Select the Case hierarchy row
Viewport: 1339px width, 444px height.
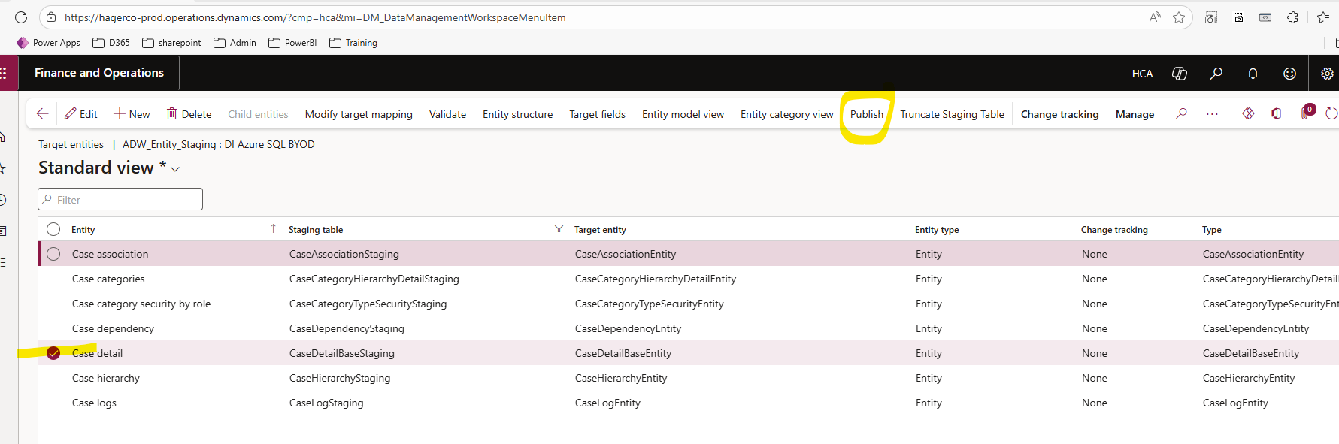pos(689,378)
